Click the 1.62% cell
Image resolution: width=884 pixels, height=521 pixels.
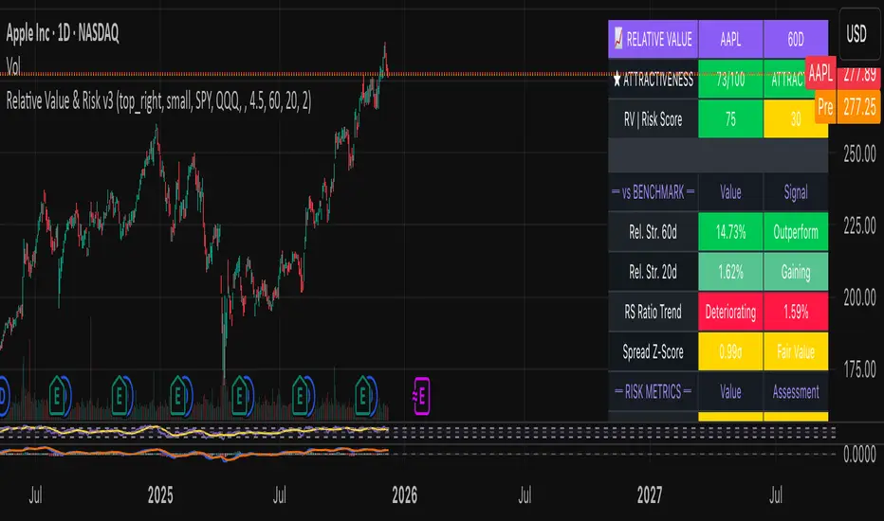click(730, 272)
